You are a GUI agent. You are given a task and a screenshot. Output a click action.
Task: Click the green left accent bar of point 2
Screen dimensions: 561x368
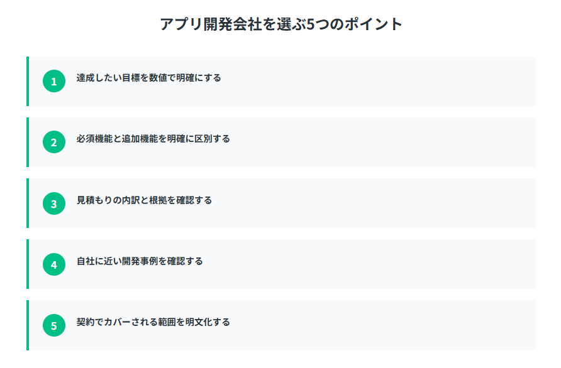[28, 143]
